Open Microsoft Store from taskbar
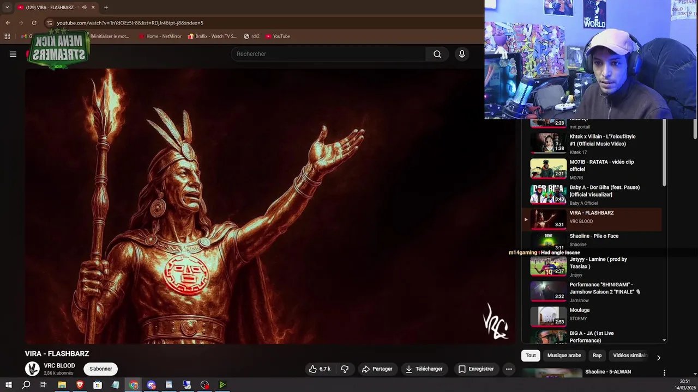The height and width of the screenshot is (392, 698). click(x=98, y=385)
